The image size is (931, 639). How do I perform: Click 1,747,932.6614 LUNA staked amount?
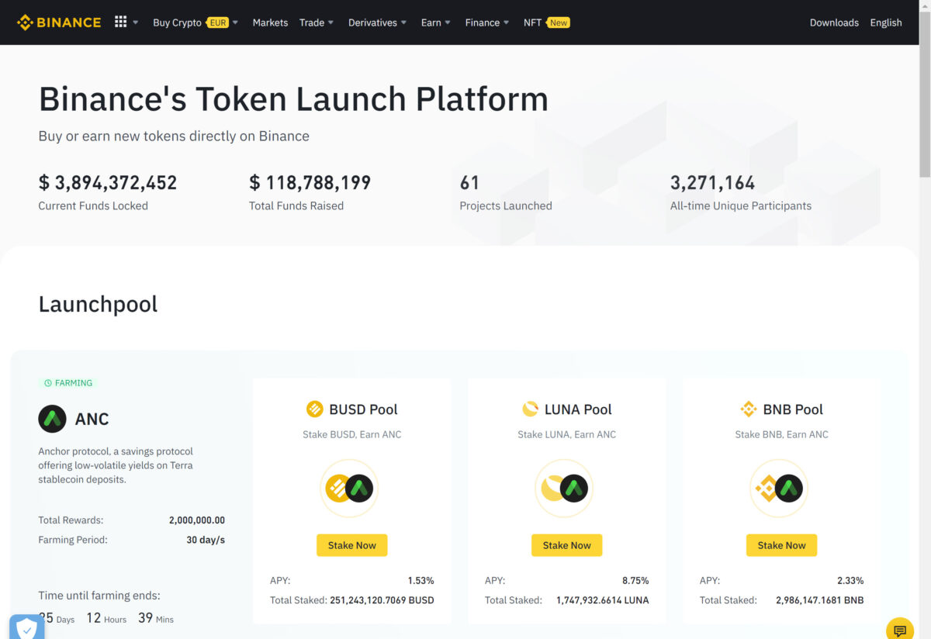pos(603,600)
